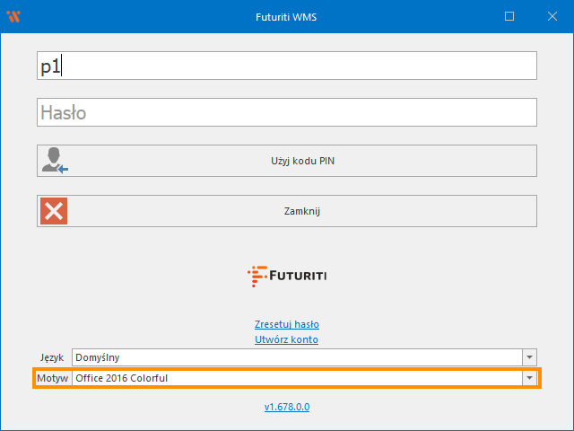Select the Motyw box showing Office 2016 Colorful
Screen dimensions: 574x431
pyautogui.click(x=296, y=378)
